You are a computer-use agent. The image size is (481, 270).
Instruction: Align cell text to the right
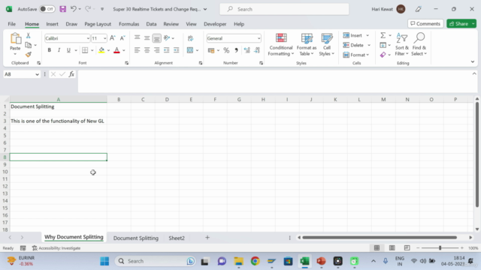click(157, 50)
